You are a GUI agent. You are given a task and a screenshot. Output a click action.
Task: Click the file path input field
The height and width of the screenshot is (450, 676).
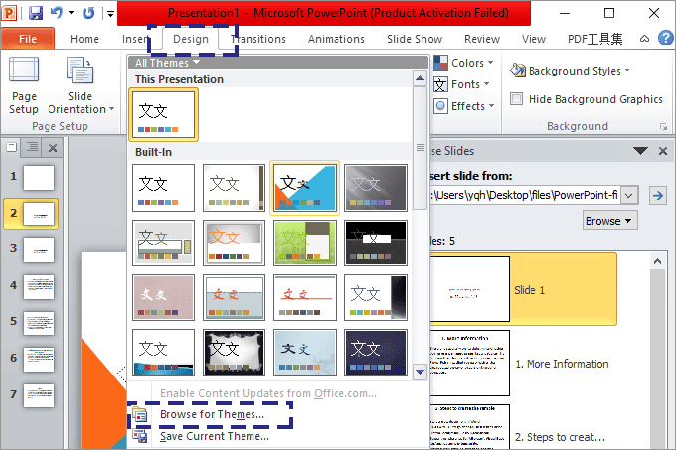point(526,195)
